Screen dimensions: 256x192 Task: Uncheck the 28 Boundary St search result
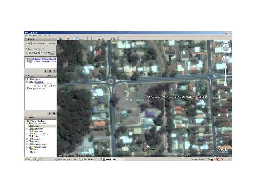[28, 59]
